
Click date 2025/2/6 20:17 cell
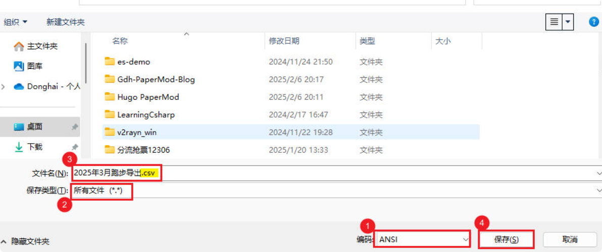(296, 79)
